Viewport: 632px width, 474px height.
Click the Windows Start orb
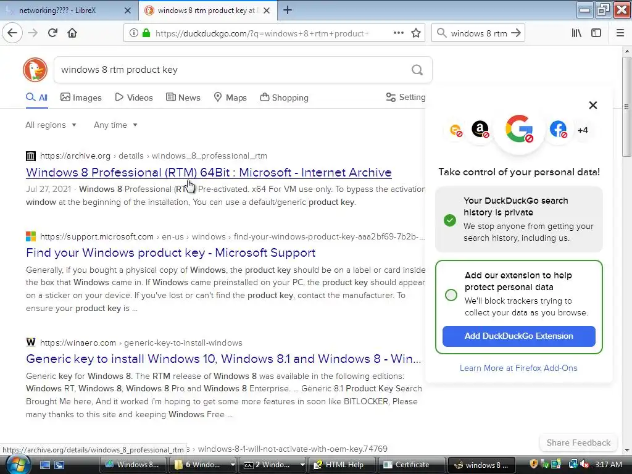[x=17, y=465]
